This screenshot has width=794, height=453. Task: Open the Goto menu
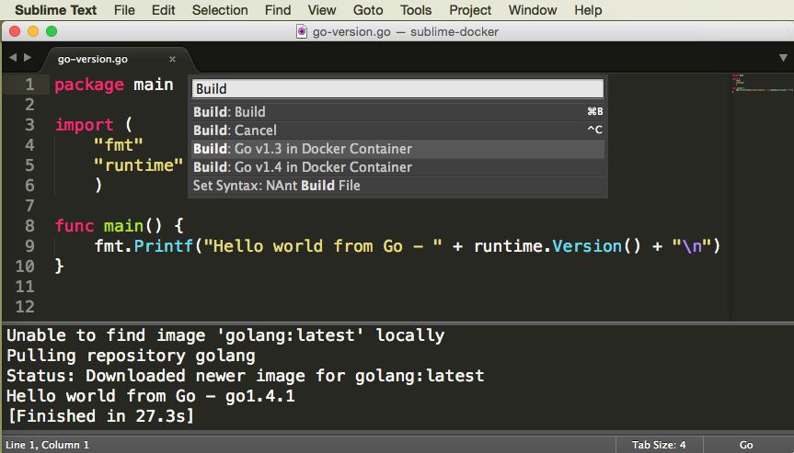[368, 10]
